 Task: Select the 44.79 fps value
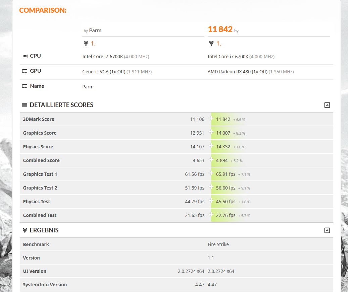(x=195, y=202)
